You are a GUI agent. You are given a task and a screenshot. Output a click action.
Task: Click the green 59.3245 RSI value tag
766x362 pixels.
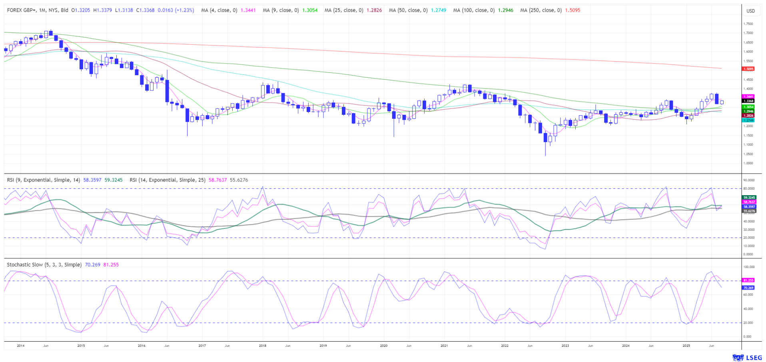tap(748, 198)
